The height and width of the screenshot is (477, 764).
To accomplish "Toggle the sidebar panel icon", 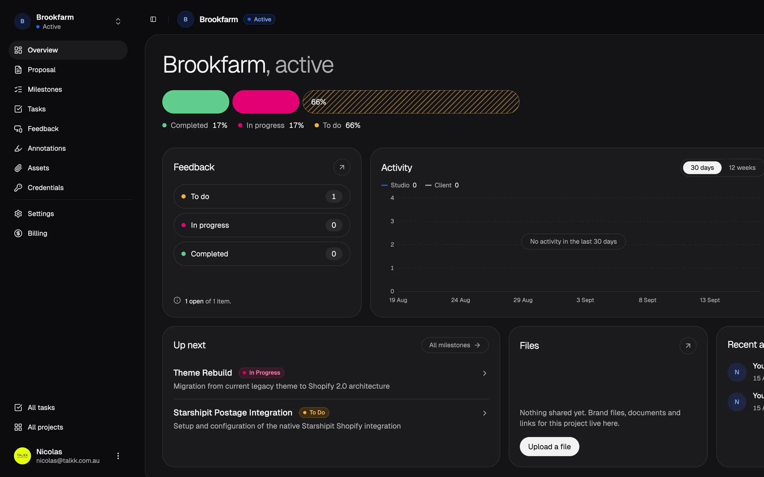I will pyautogui.click(x=153, y=19).
